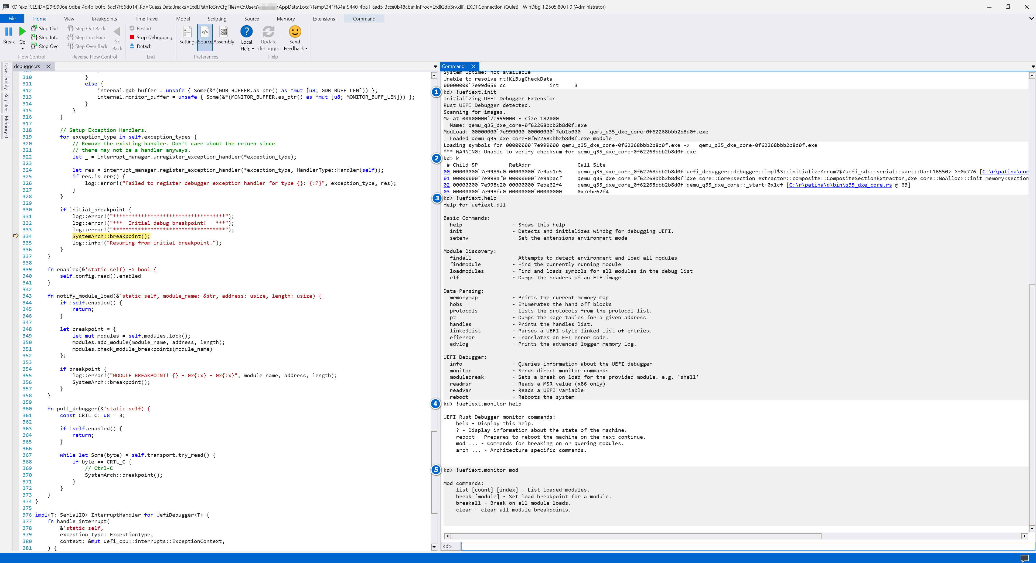Click stack frame 03 link
The height and width of the screenshot is (563, 1036).
pyautogui.click(x=447, y=192)
